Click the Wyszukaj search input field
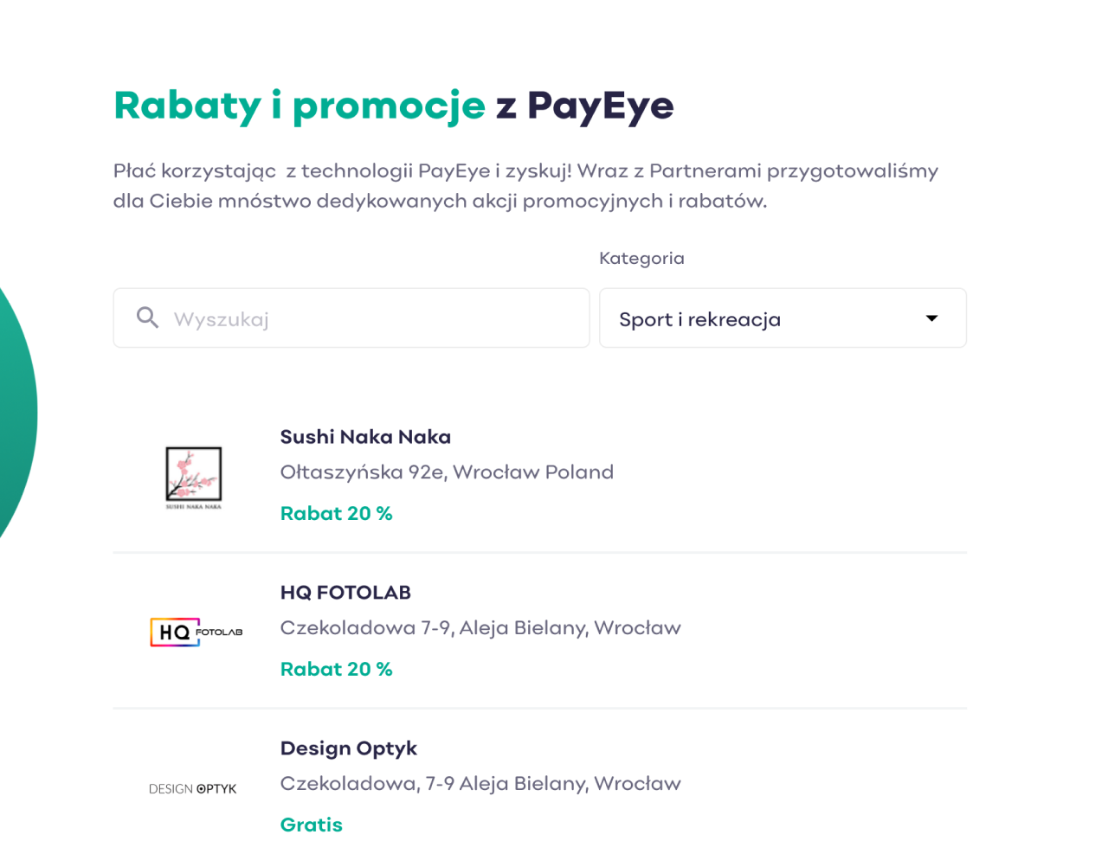The height and width of the screenshot is (854, 1108). [351, 318]
